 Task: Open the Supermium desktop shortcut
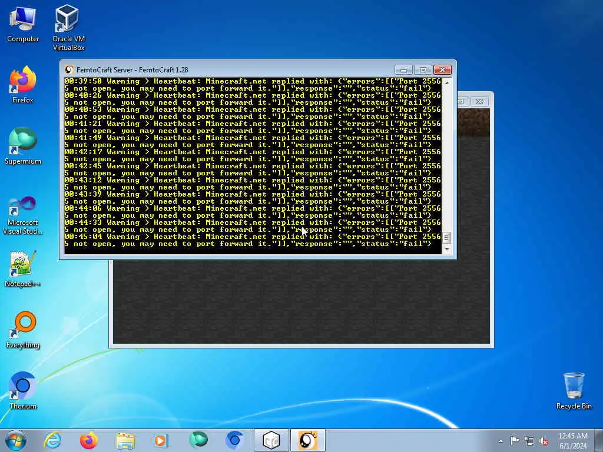point(23,146)
